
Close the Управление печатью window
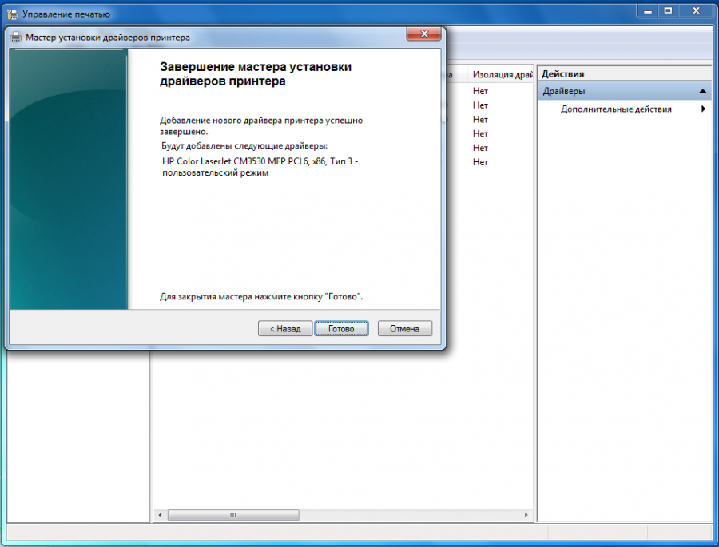click(696, 11)
